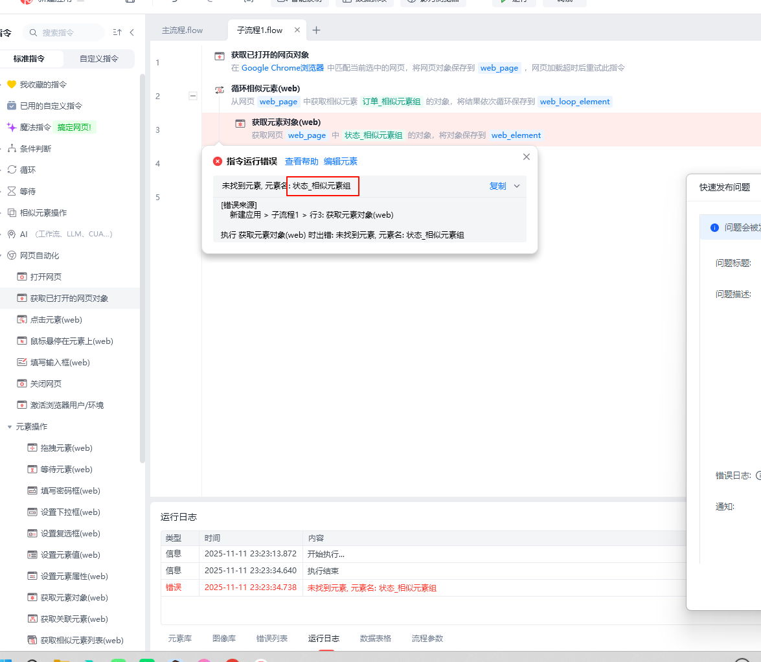This screenshot has height=662, width=761.
Task: Close the 子流程1.flow tab
Action: point(297,30)
